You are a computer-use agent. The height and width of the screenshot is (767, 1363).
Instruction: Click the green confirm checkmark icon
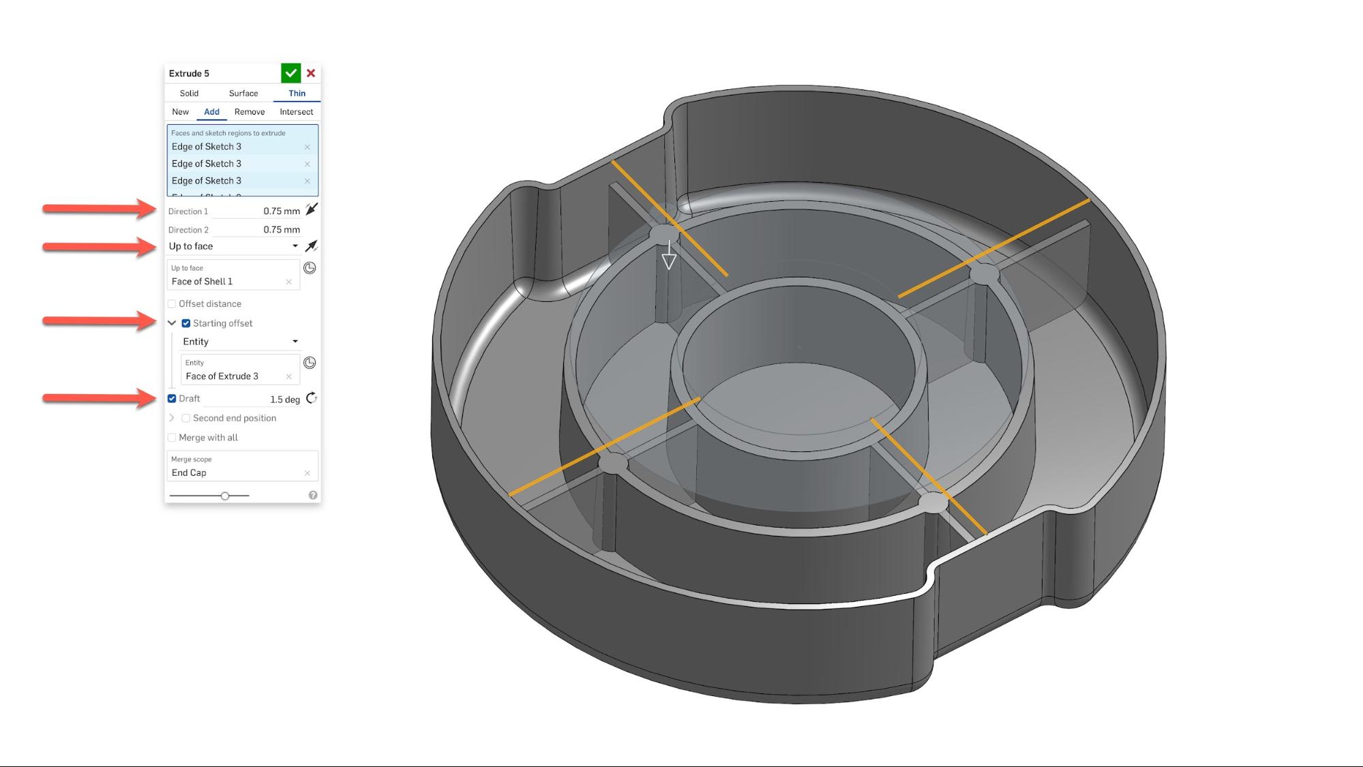click(x=290, y=73)
